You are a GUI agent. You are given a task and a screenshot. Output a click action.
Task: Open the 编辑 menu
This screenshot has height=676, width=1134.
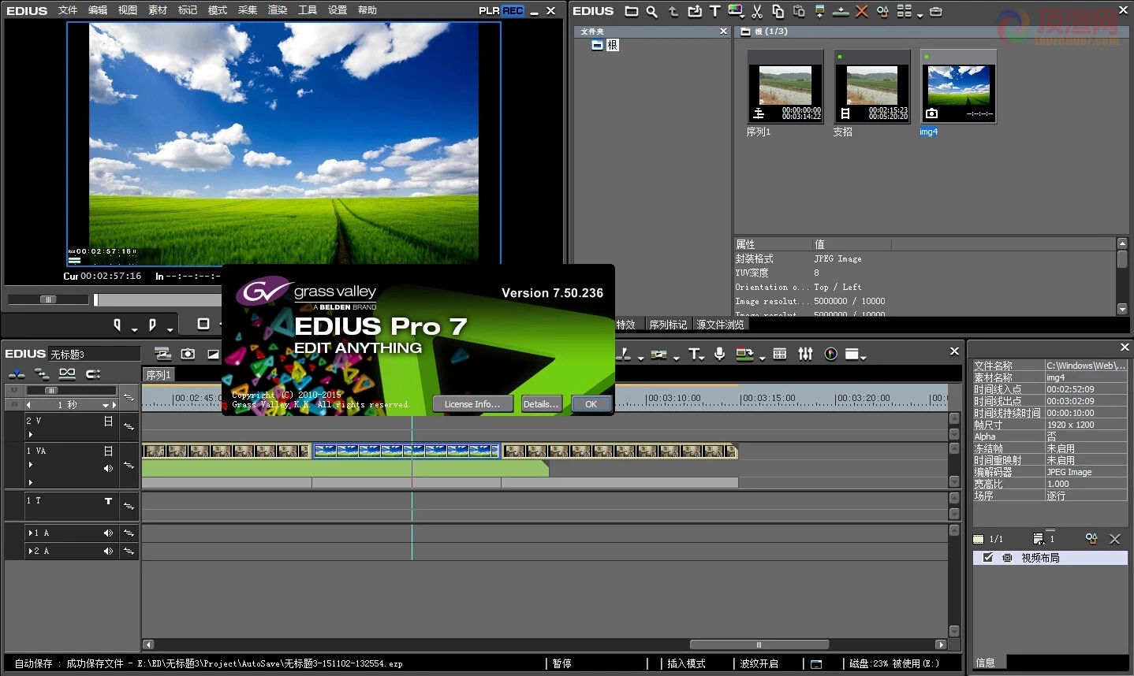(x=98, y=10)
